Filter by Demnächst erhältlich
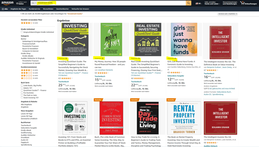259x147 pixels. (29, 119)
